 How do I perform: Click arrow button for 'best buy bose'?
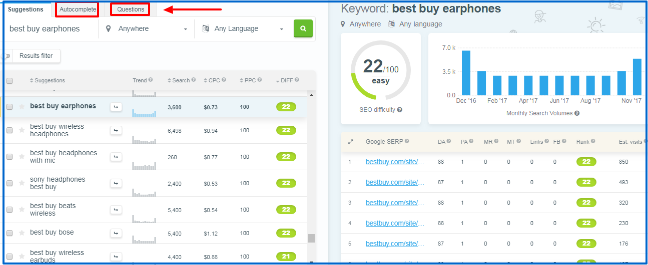pos(116,233)
